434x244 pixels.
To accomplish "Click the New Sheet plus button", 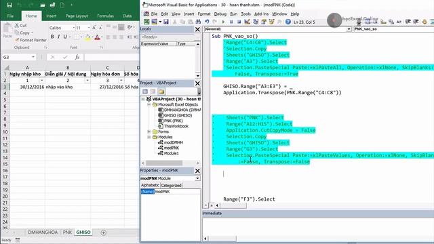I will [x=104, y=232].
